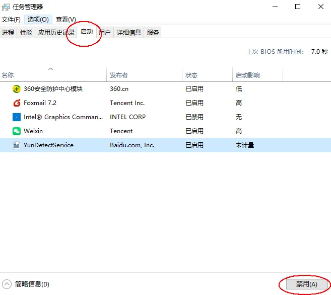Click the 7.0 秒 BIOS time value
Viewport: 331px width, 295px height.
[319, 52]
